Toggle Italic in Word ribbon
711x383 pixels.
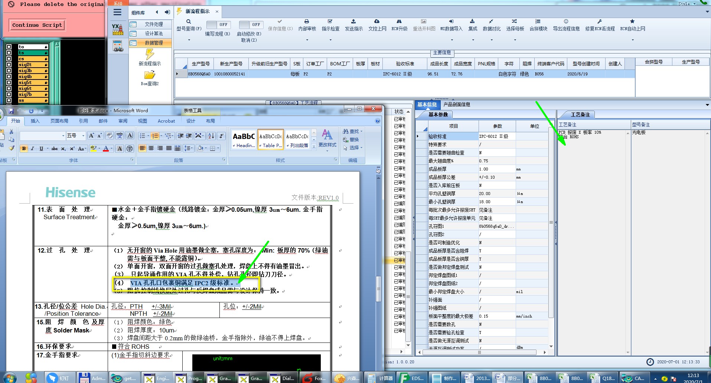33,149
